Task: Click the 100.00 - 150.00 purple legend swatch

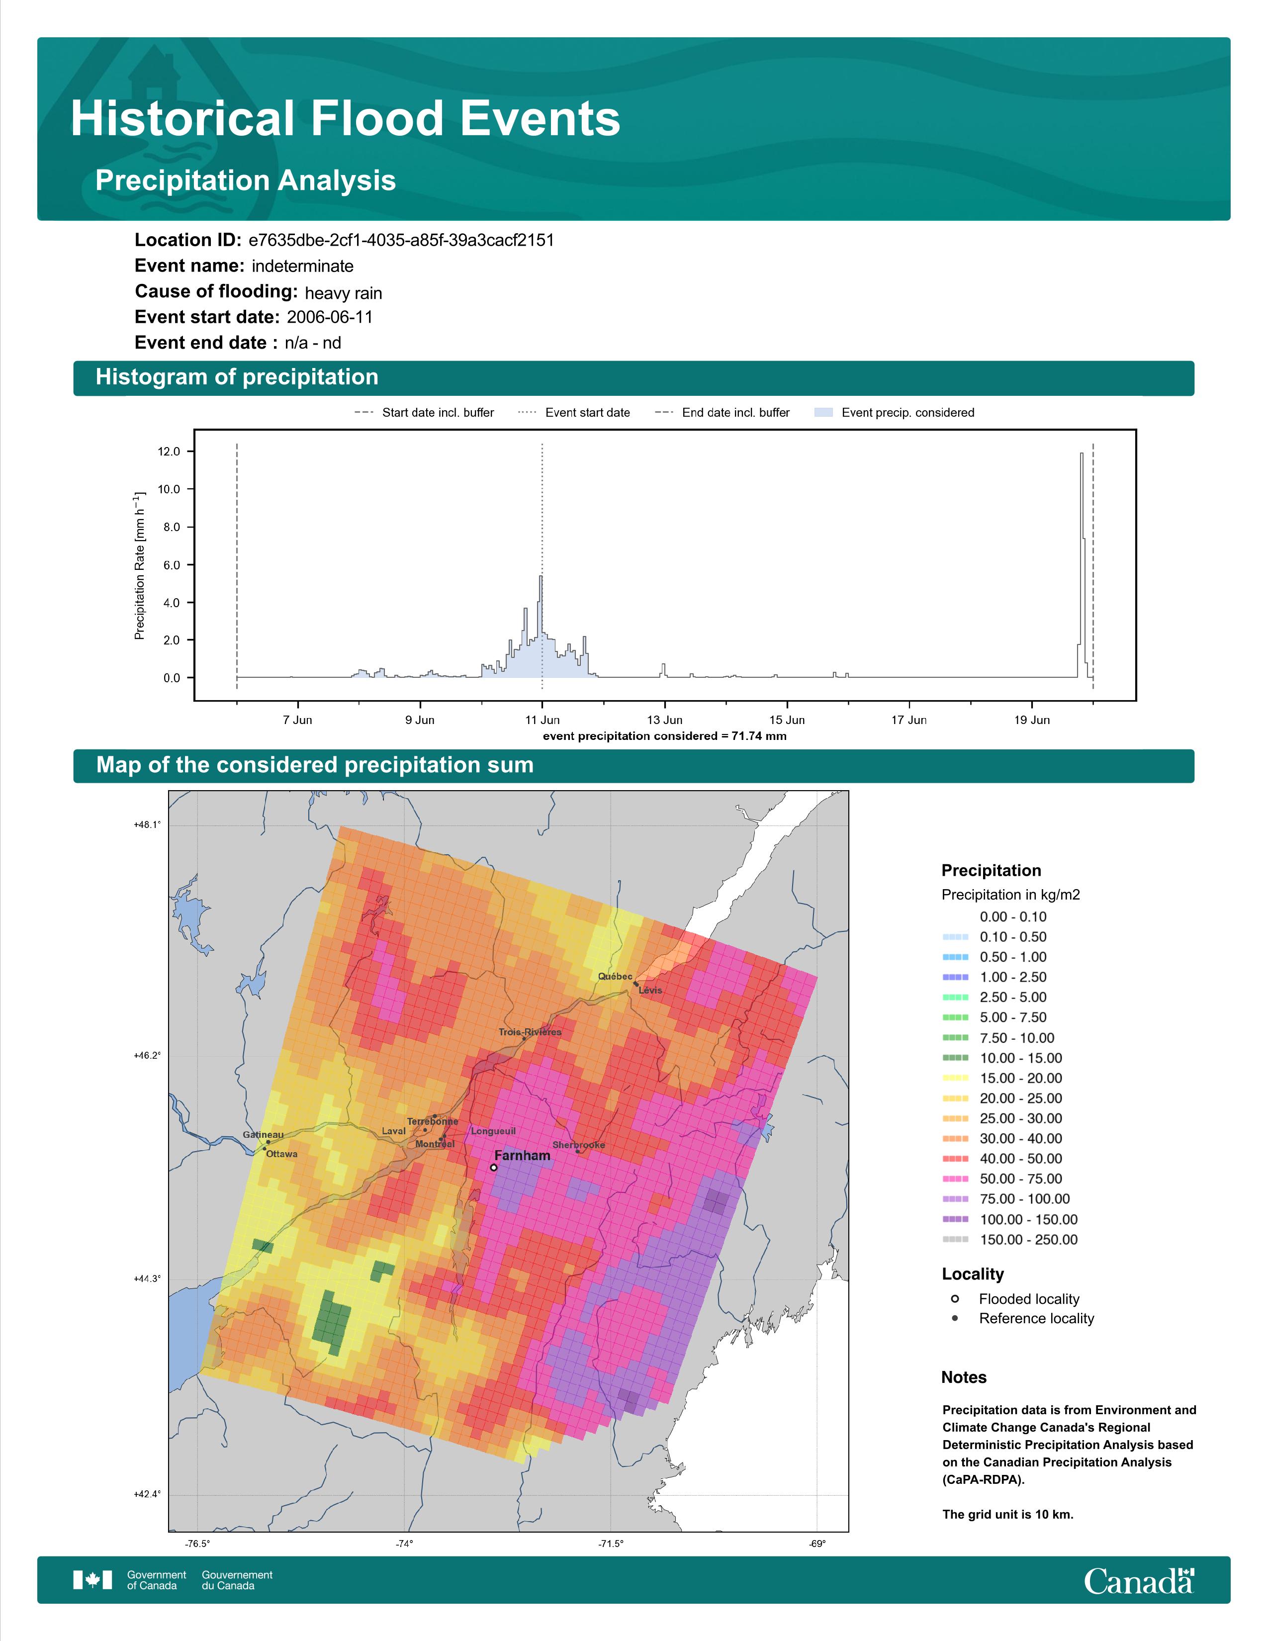Action: pos(955,1219)
